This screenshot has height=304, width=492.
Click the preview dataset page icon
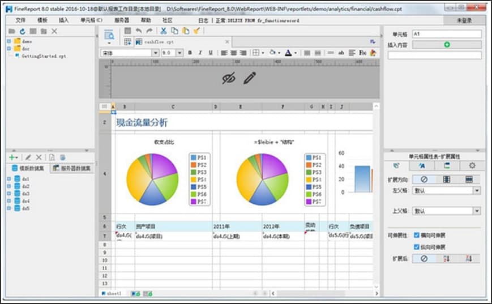point(52,157)
